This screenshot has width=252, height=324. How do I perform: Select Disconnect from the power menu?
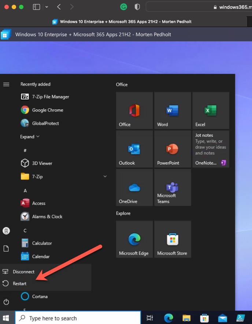click(x=45, y=272)
